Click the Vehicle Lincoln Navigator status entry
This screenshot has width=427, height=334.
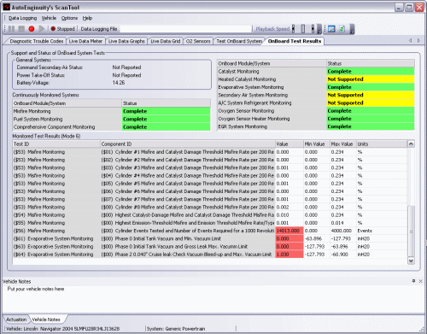point(62,329)
